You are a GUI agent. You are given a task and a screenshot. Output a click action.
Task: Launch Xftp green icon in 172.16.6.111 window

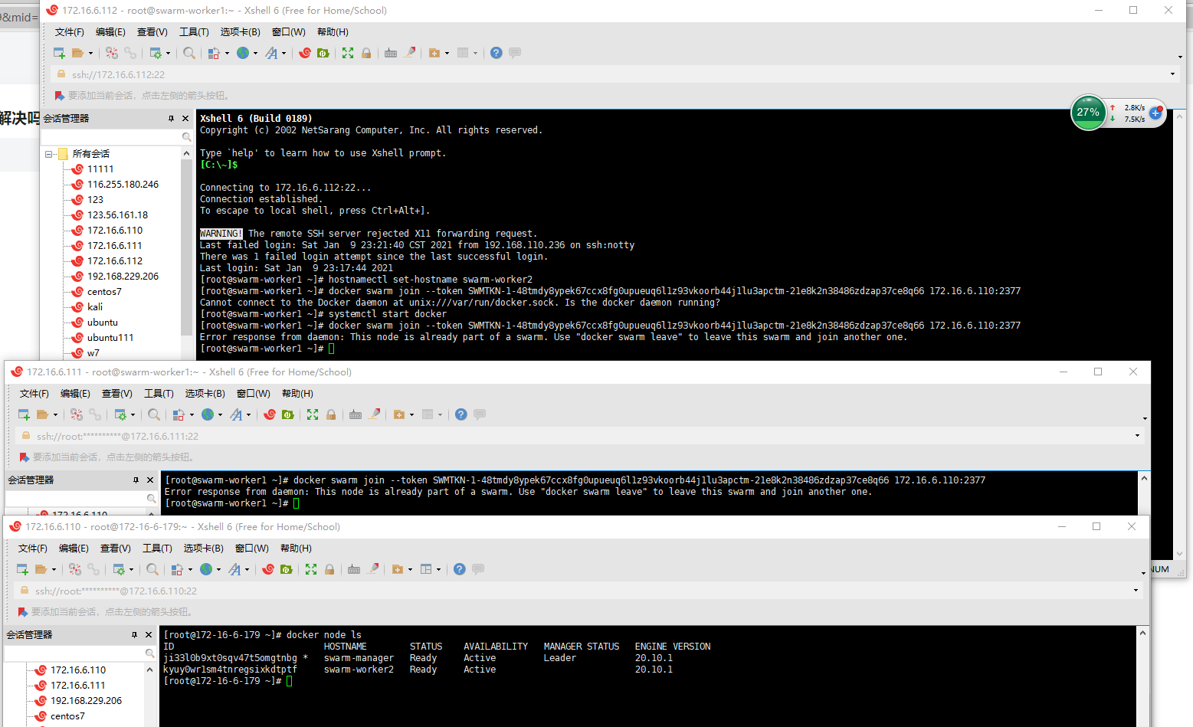[288, 414]
